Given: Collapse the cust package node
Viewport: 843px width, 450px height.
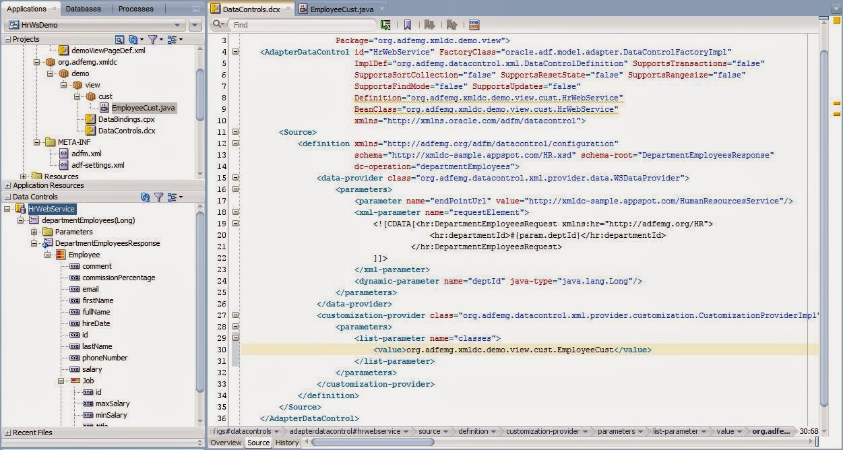Looking at the screenshot, I should (77, 96).
